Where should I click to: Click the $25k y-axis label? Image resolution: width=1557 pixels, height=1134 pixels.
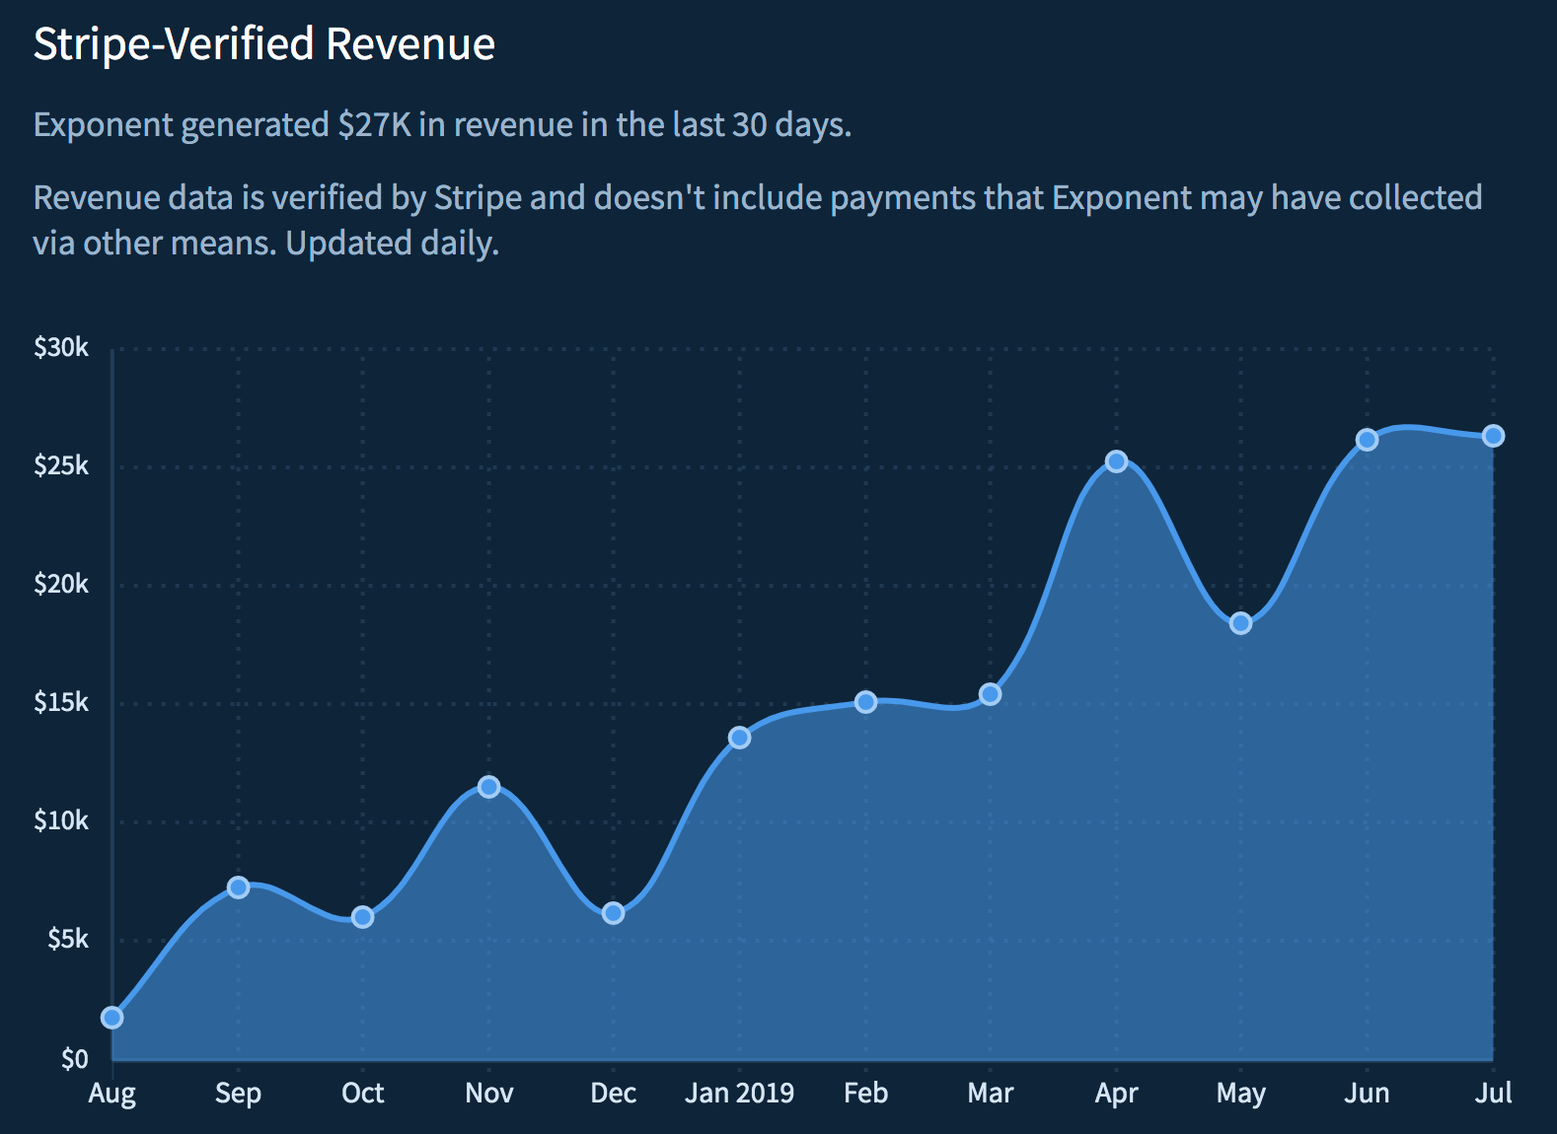point(61,465)
